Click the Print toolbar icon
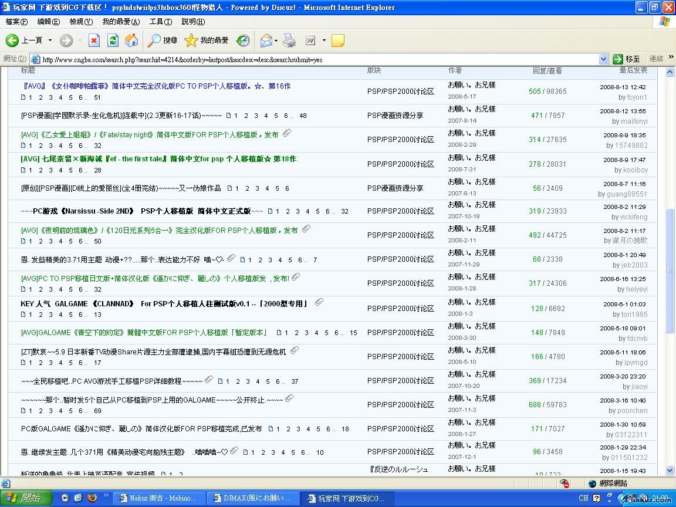The image size is (676, 507). point(289,40)
